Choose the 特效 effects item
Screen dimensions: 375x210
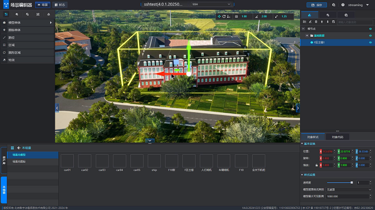27,60
